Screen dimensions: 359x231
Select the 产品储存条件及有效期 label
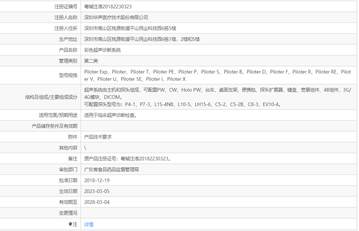coord(55,126)
